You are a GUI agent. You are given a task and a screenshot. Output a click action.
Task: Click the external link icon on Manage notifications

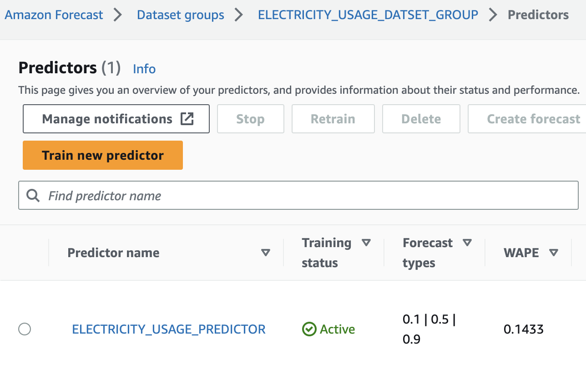click(187, 118)
